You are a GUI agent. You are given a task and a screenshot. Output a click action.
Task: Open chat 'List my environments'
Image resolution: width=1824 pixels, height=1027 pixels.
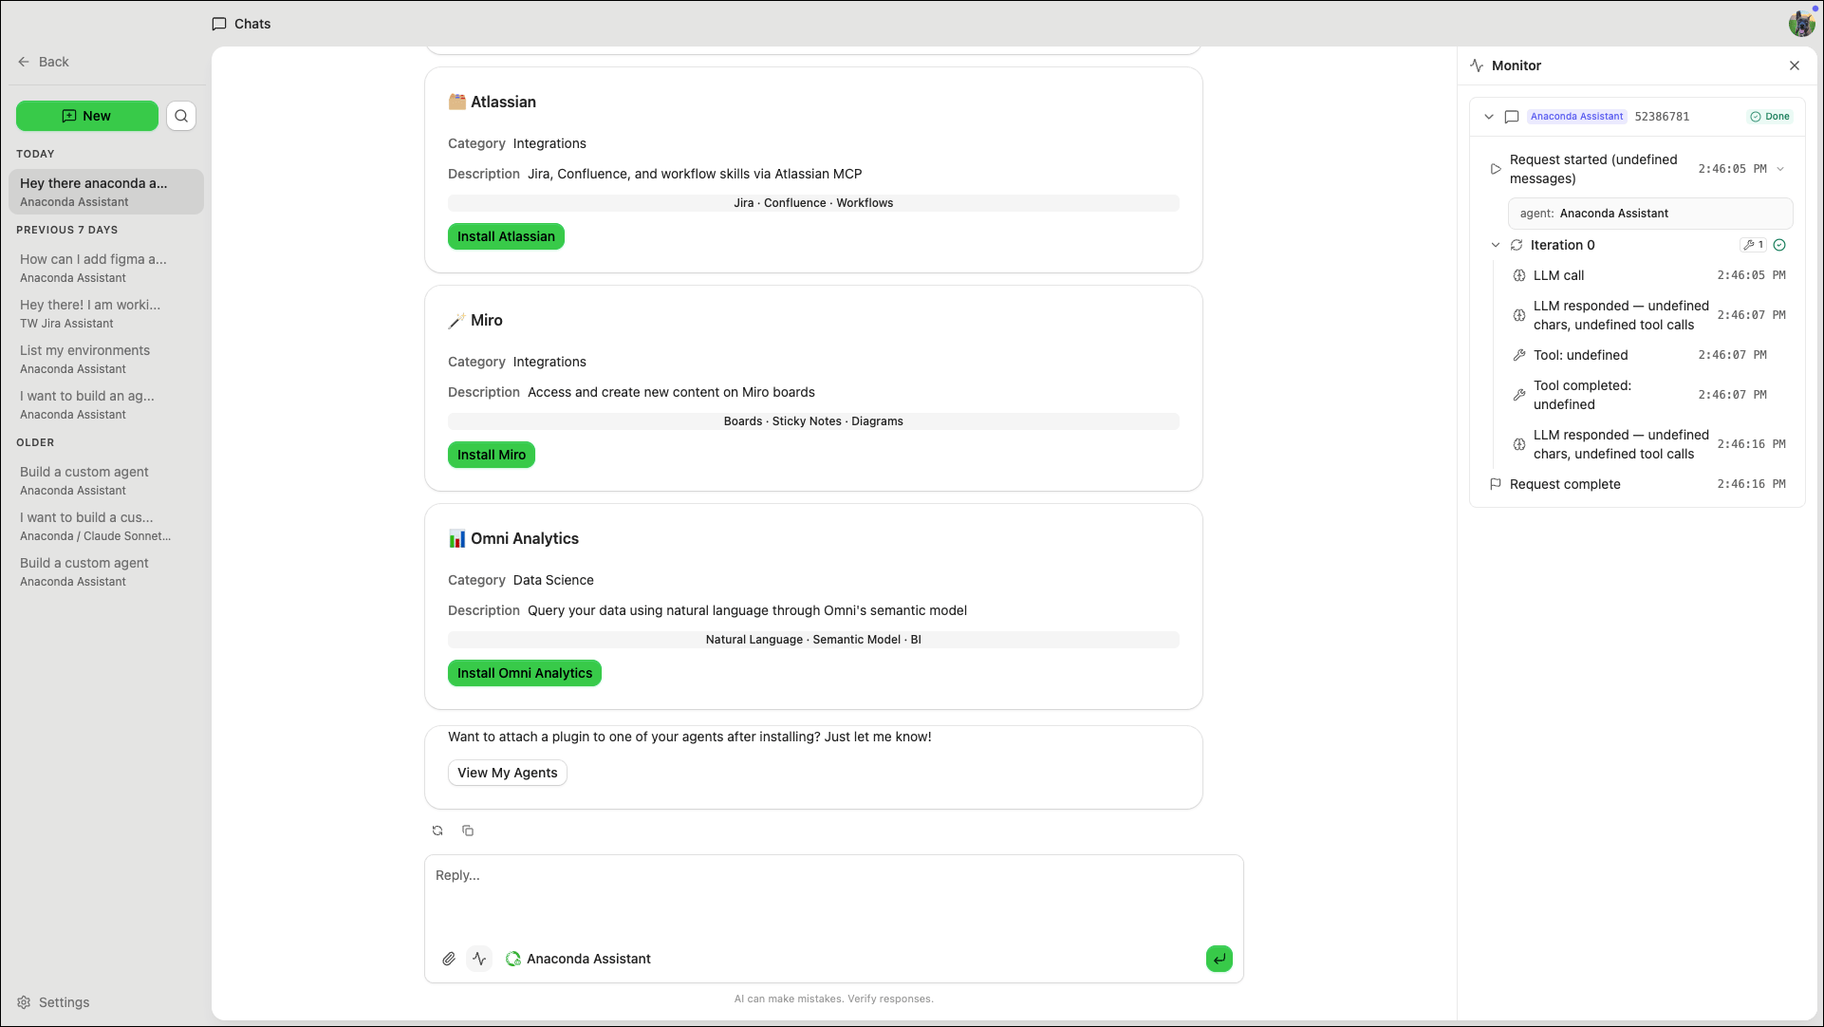pos(106,359)
